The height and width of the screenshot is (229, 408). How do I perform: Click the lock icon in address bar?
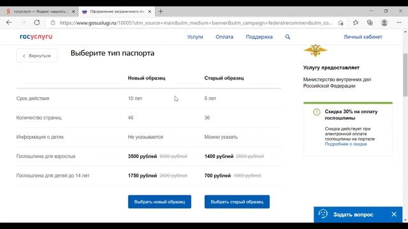[53, 23]
